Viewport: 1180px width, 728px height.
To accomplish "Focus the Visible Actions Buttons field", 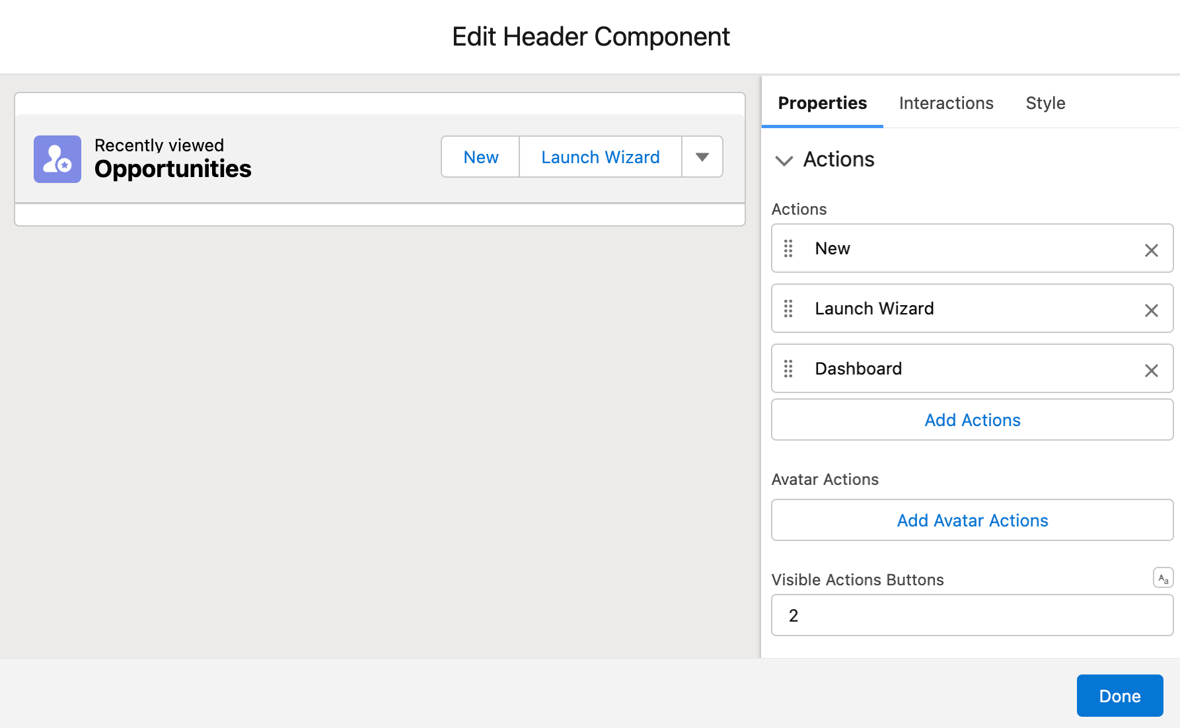I will coord(973,616).
